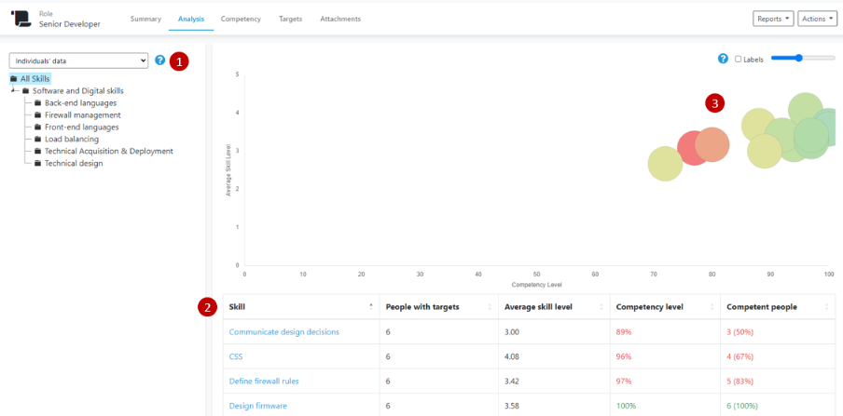Open the Communicate design decisions skill link
This screenshot has height=416, width=843.
point(283,331)
